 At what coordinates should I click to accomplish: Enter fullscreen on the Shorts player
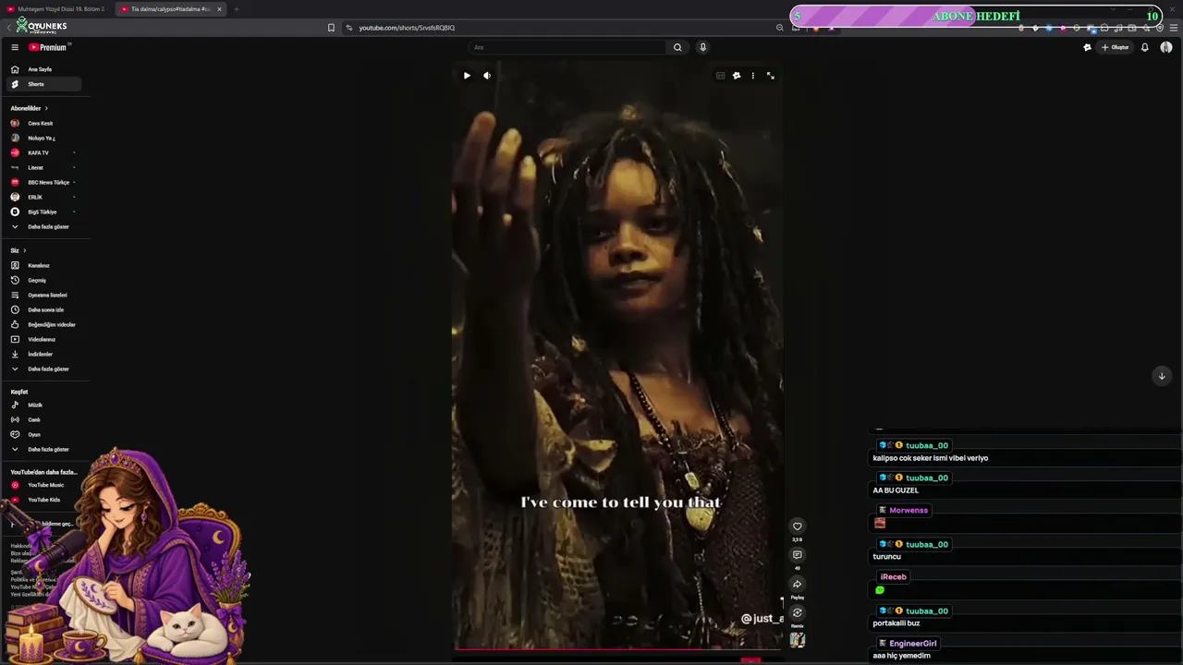[771, 76]
